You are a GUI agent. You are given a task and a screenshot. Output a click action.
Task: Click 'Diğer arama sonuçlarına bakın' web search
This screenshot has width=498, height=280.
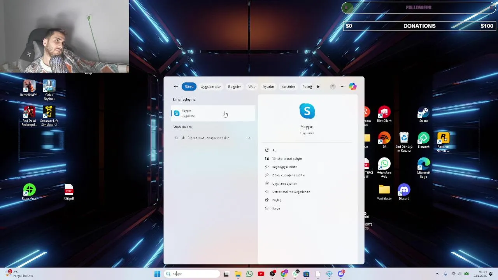[213, 138]
